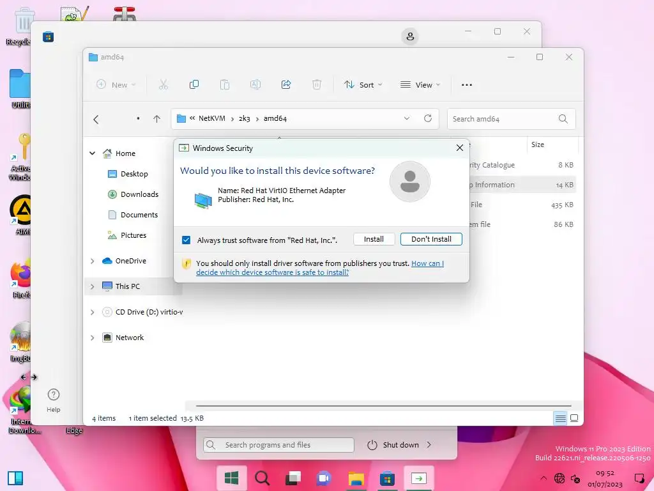Choose Don't Install button

(x=431, y=239)
